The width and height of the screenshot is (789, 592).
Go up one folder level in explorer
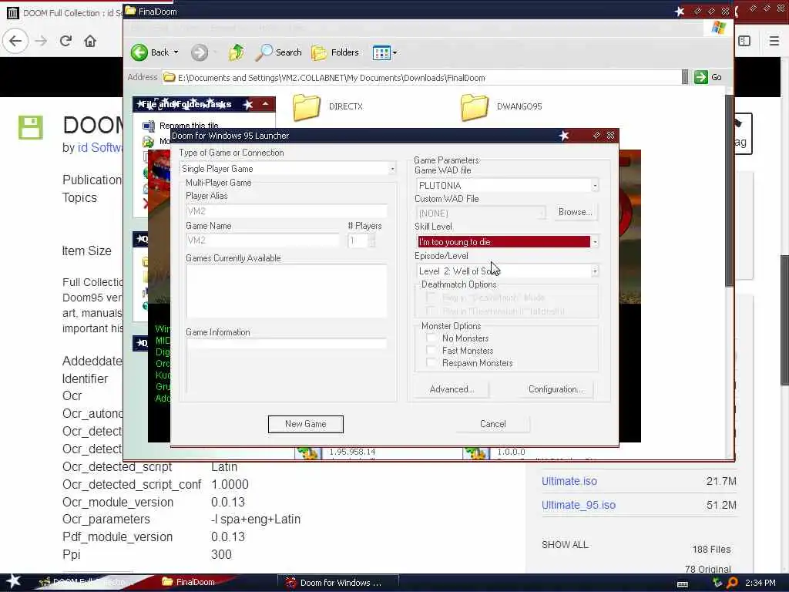pos(236,52)
